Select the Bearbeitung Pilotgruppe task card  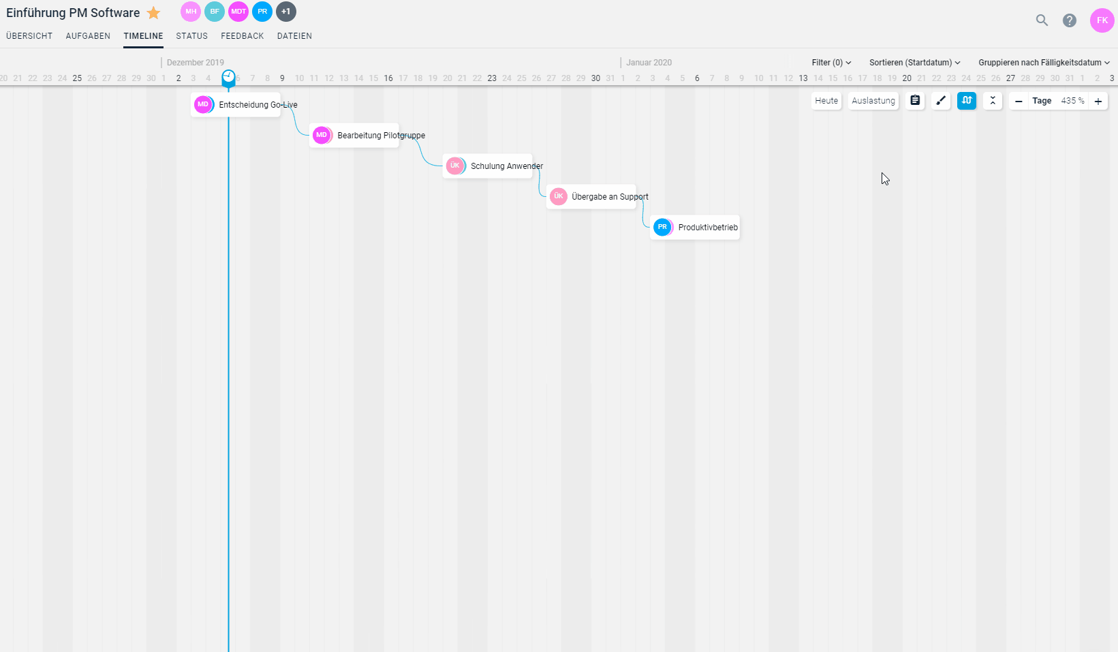(354, 135)
